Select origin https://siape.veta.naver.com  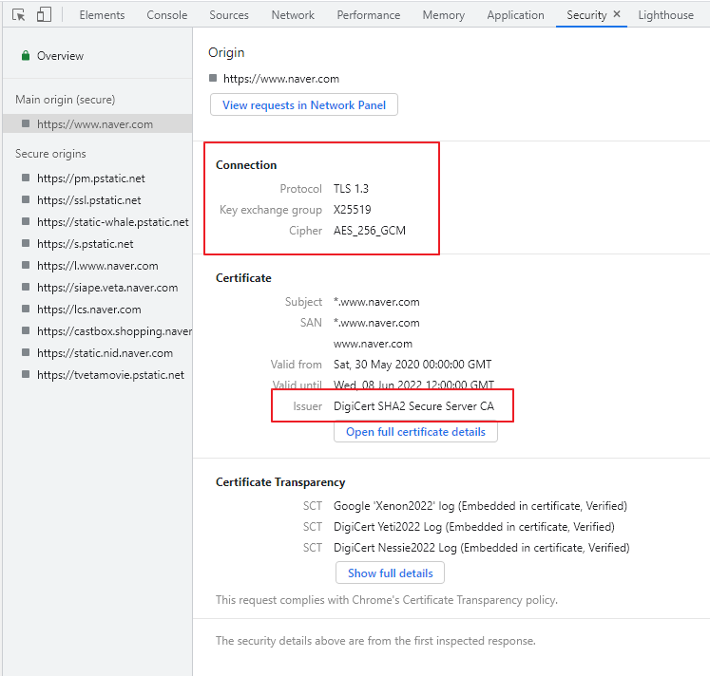point(106,288)
